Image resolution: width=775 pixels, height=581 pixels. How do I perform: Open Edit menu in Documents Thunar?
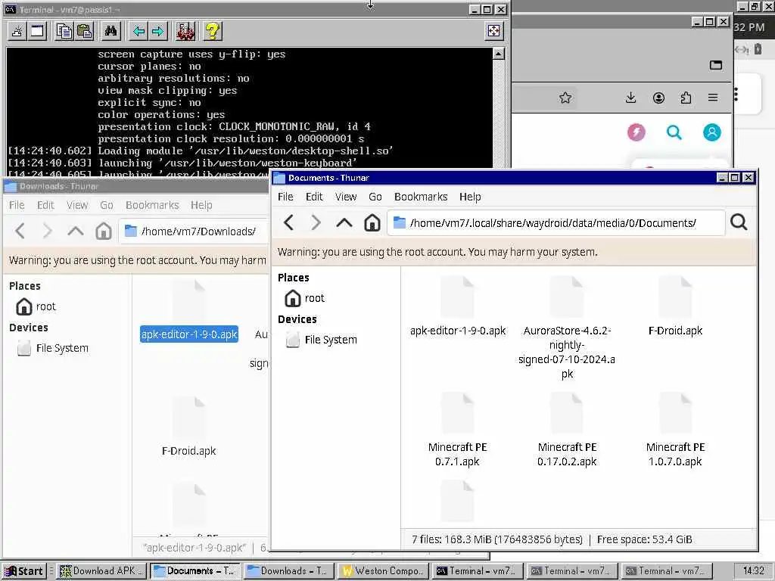(x=314, y=197)
